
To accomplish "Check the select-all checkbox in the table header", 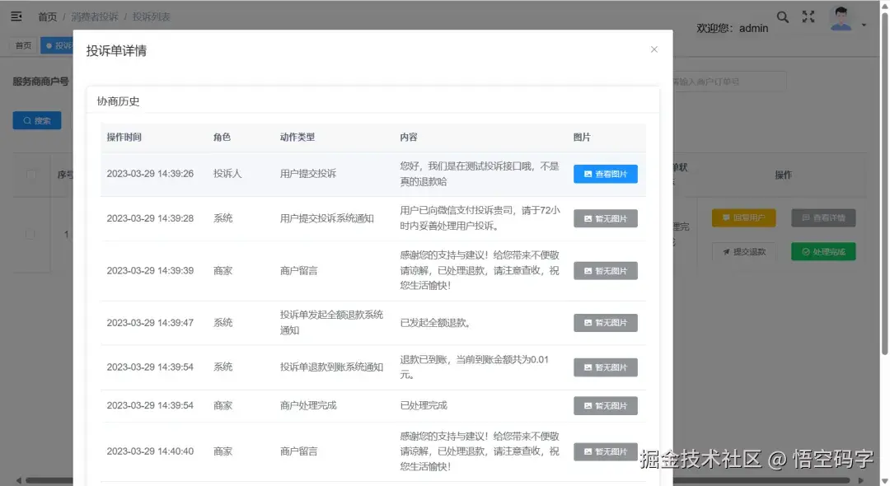I will coord(30,175).
